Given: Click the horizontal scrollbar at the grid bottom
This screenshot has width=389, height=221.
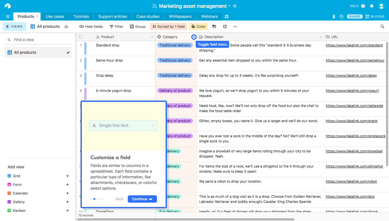Looking at the screenshot, I should click(x=186, y=219).
